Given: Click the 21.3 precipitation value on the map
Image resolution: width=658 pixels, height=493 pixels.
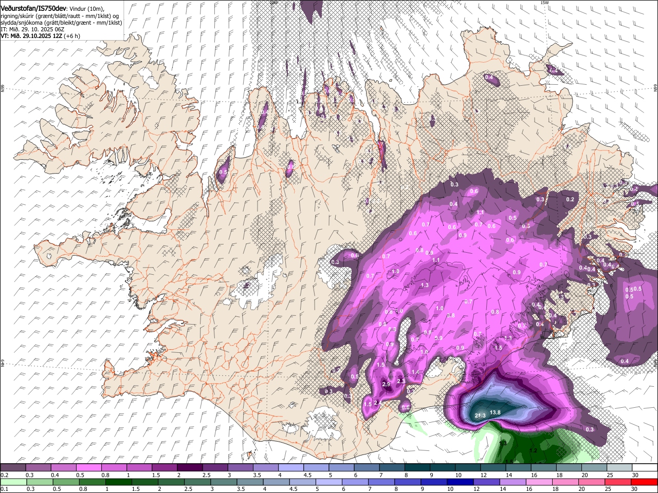Looking at the screenshot, I should click(x=480, y=415).
